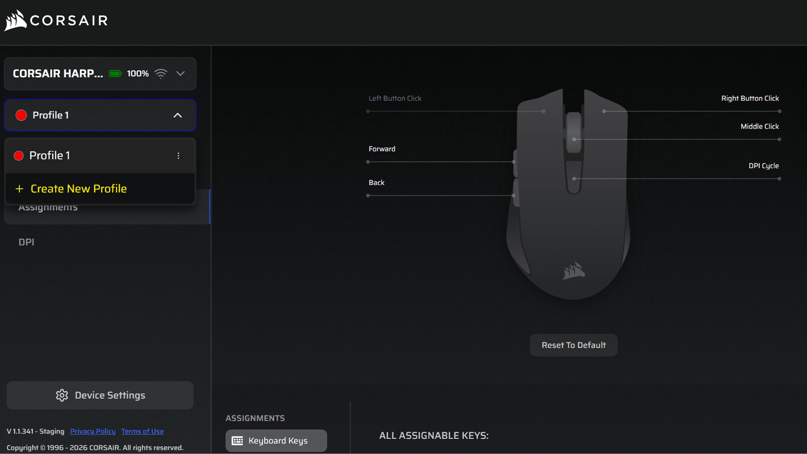Viewport: 807px width, 454px height.
Task: Click the Corsair sails logo
Action: click(16, 20)
